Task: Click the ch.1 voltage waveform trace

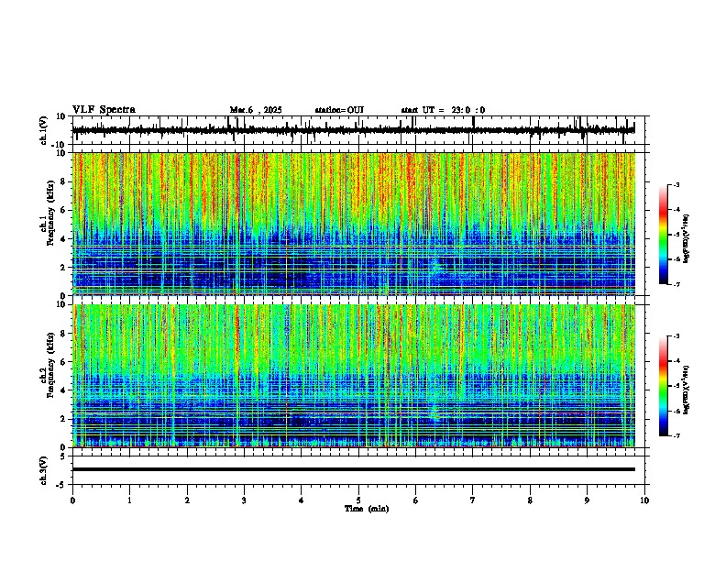Action: [x=353, y=130]
